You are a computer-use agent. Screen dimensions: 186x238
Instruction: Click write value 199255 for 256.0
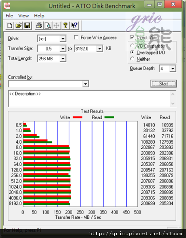point(148,175)
